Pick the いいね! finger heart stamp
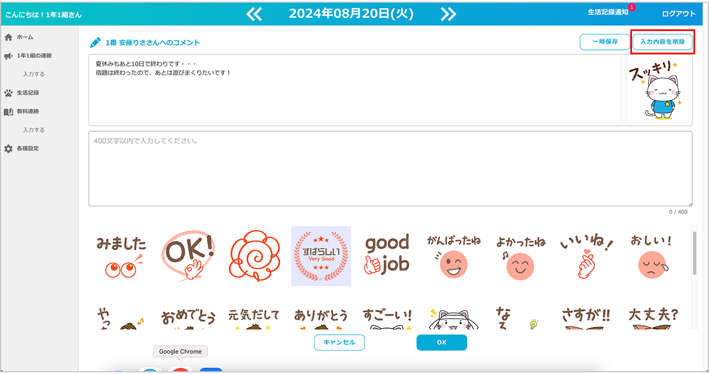This screenshot has width=709, height=374. click(x=587, y=256)
